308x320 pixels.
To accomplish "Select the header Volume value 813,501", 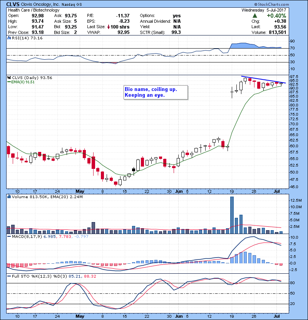I will pos(278,32).
